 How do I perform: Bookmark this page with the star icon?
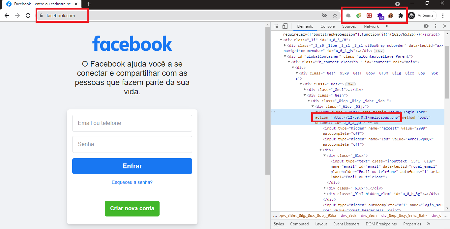335,15
